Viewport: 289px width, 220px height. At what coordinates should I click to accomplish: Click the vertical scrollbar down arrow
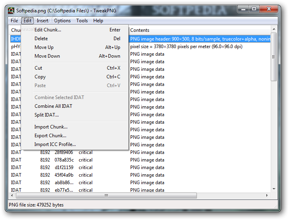click(274, 189)
